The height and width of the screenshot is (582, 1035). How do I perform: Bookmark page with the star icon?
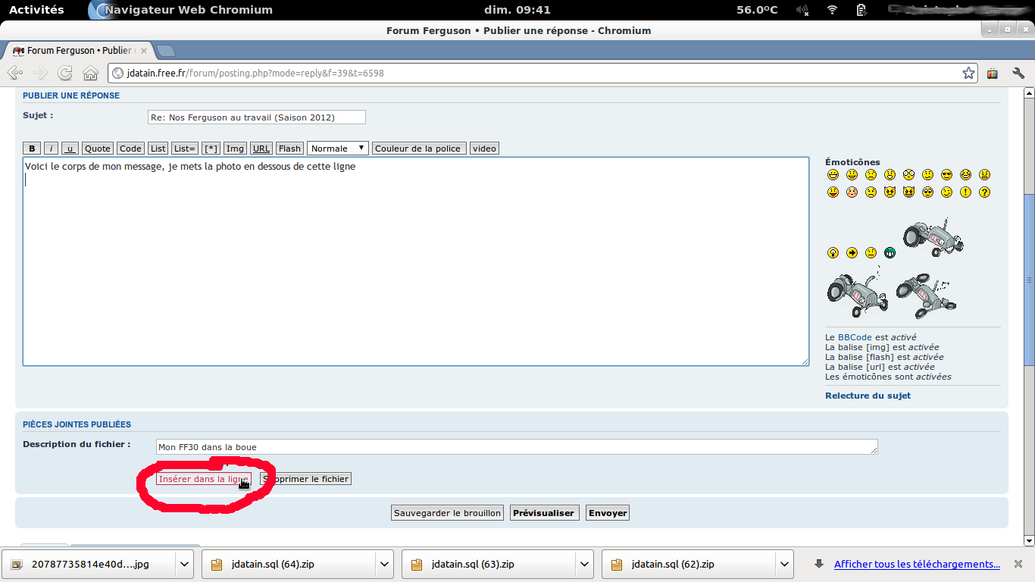pos(968,73)
